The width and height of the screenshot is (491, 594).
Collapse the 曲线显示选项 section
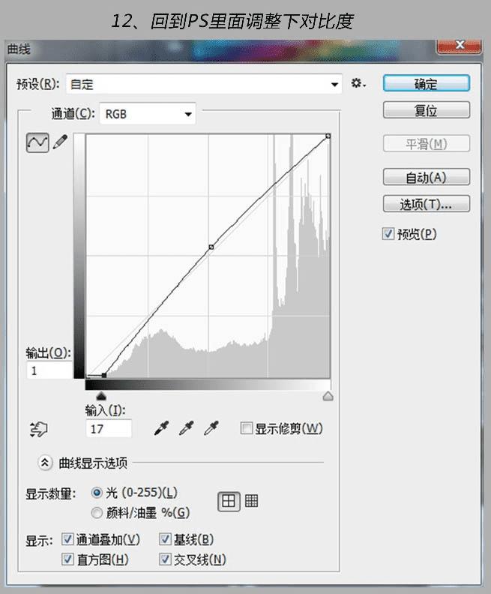[x=45, y=463]
